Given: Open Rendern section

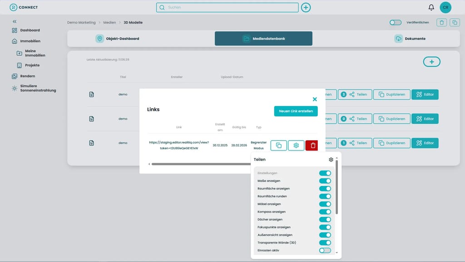Looking at the screenshot, I should pyautogui.click(x=24, y=76).
